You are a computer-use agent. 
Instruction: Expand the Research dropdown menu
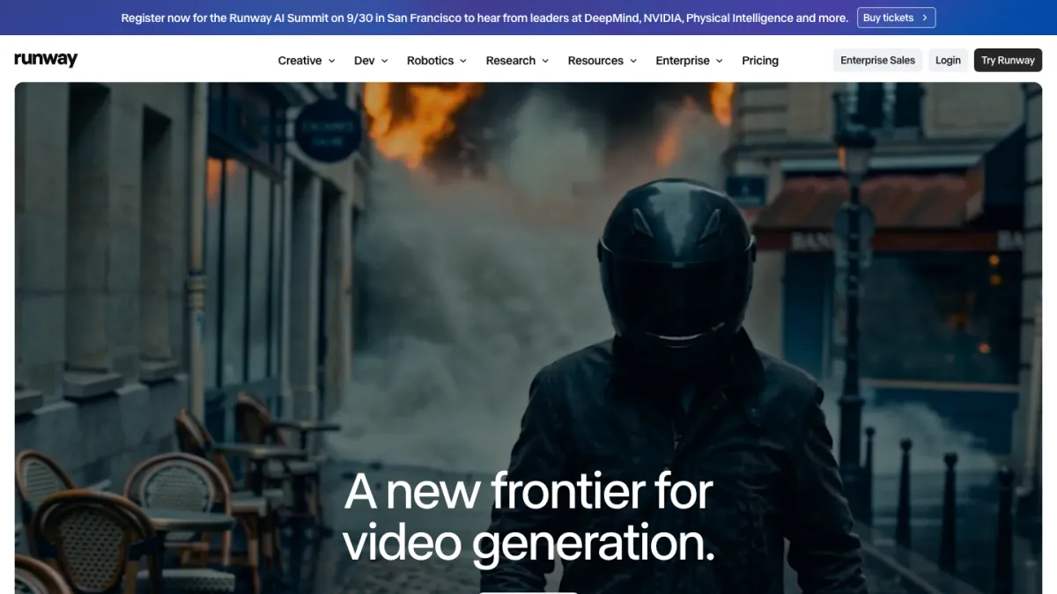pos(517,61)
